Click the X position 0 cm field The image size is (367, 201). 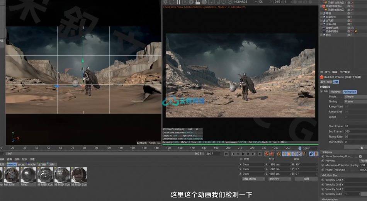tap(253, 164)
